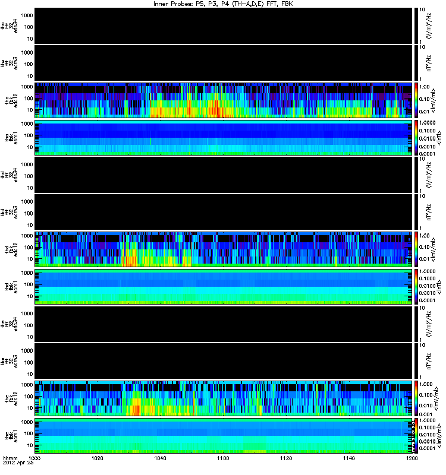This screenshot has height=475, width=446.
Task: Click the tha fbk edc12 rainbow color bar
Action: [x=416, y=100]
